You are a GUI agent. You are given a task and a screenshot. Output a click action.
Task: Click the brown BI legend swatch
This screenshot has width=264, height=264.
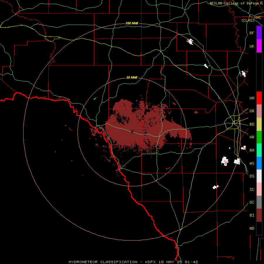pyautogui.click(x=259, y=215)
